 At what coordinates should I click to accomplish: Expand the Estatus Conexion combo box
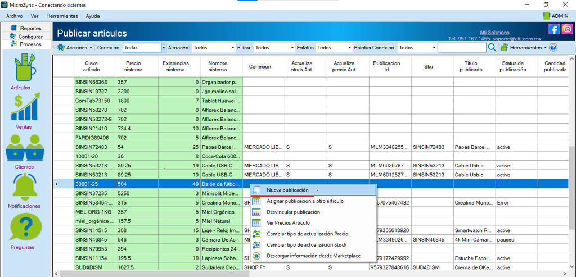tap(434, 48)
